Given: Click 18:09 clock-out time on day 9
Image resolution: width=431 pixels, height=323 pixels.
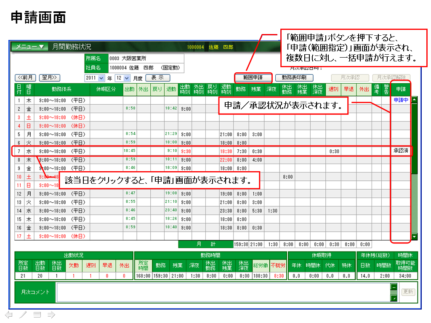Looking at the screenshot, I should click(171, 167).
